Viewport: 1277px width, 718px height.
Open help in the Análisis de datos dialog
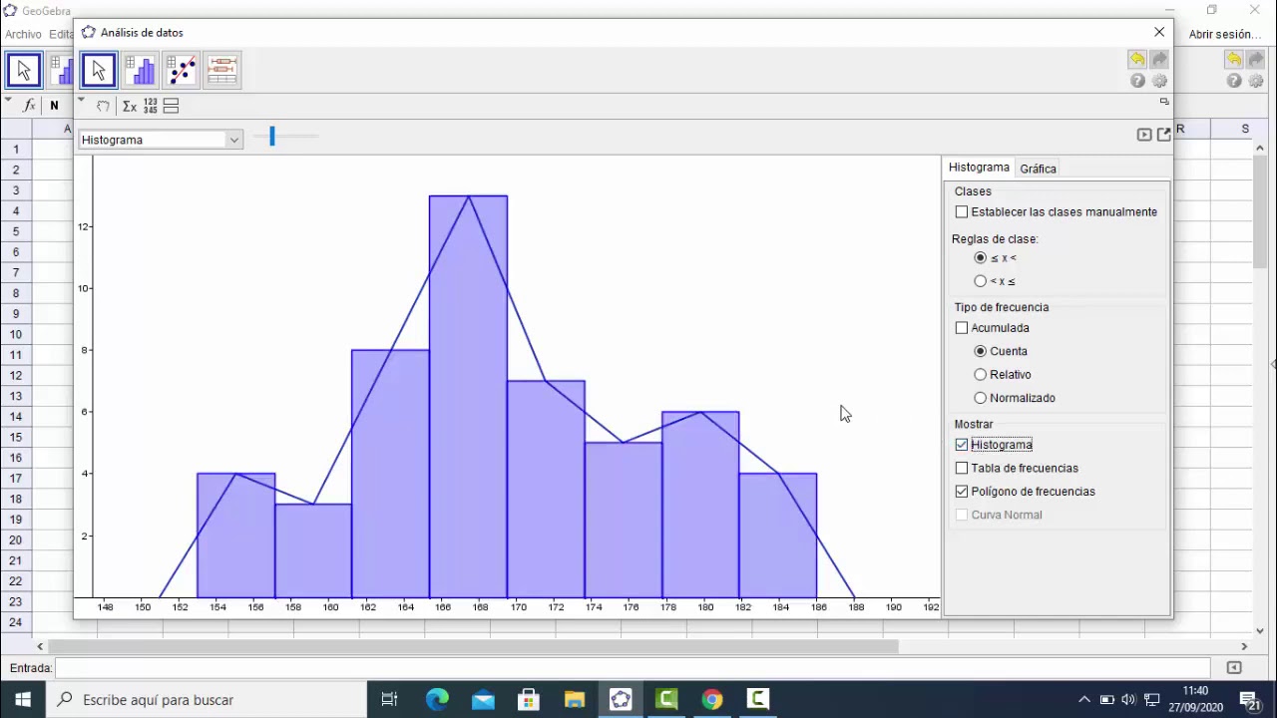coord(1137,81)
